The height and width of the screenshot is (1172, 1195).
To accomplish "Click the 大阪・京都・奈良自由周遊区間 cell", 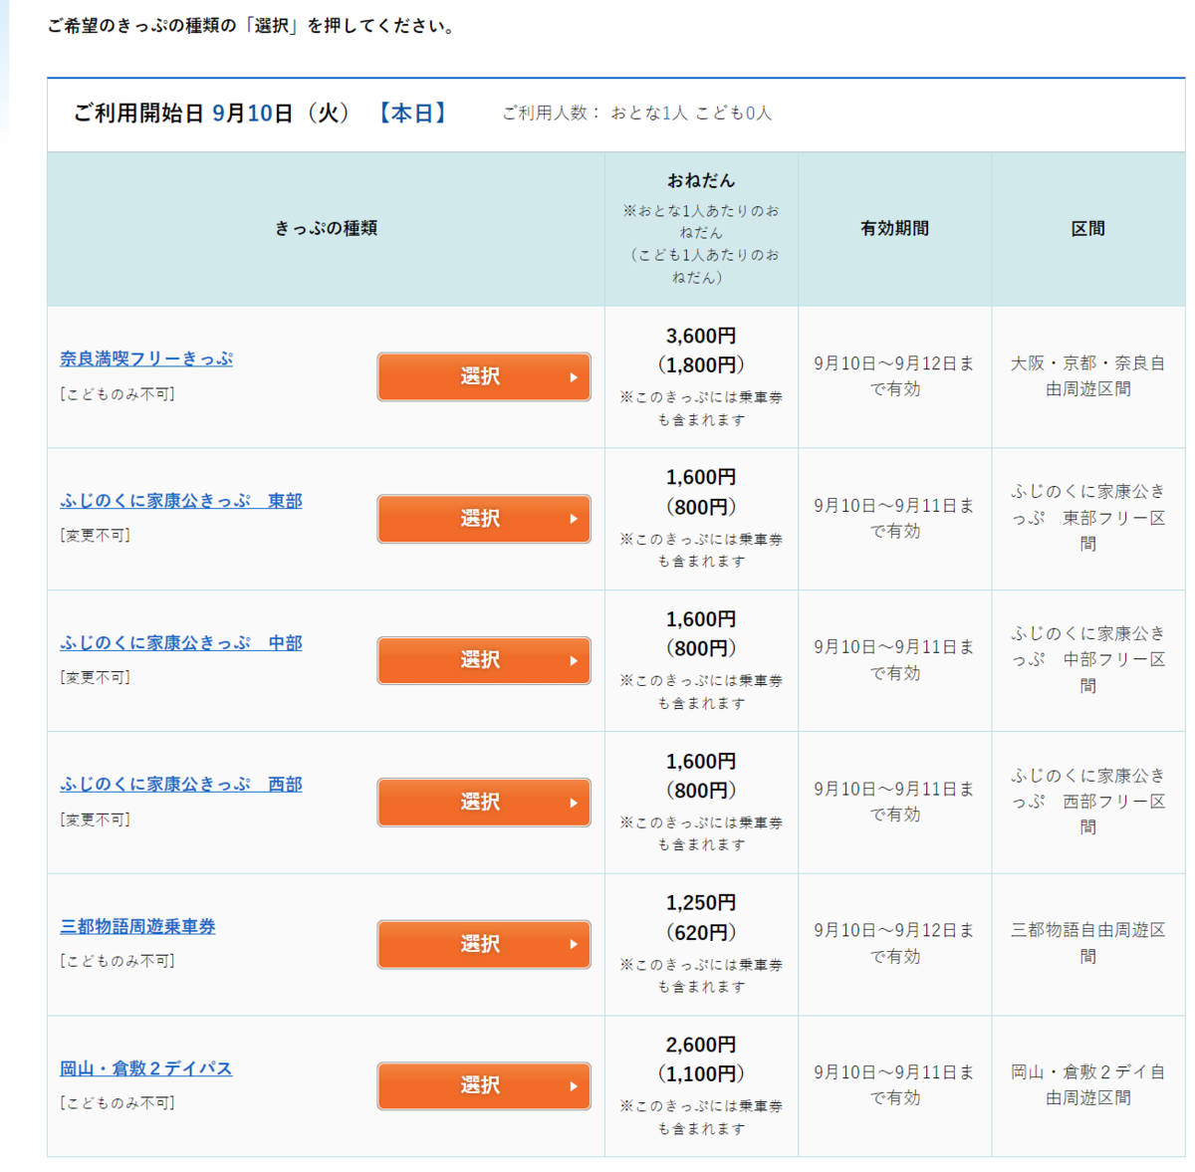I will 1088,376.
